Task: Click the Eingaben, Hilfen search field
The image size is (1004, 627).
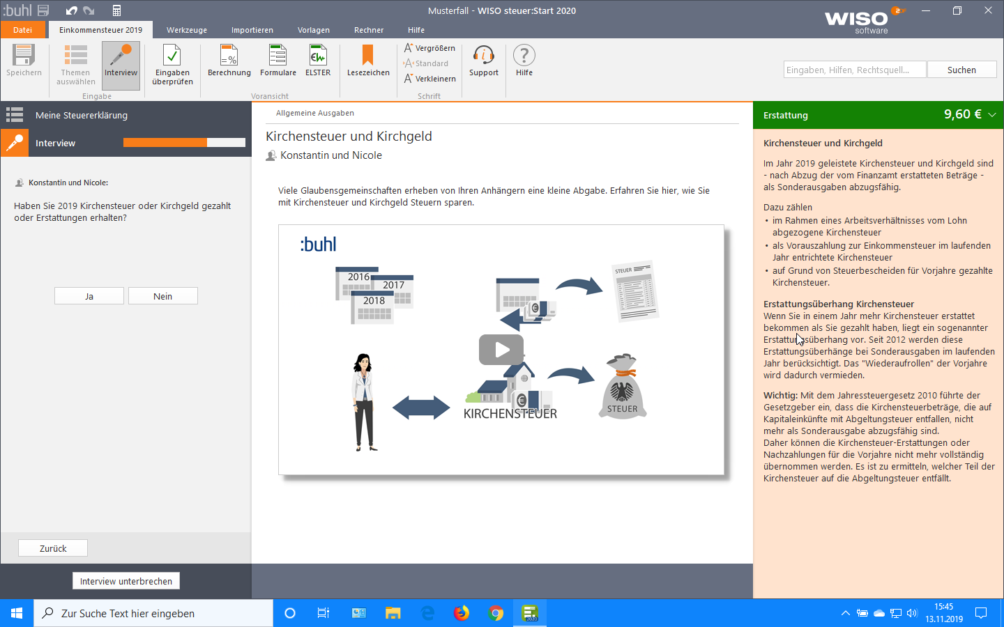Action: point(854,70)
